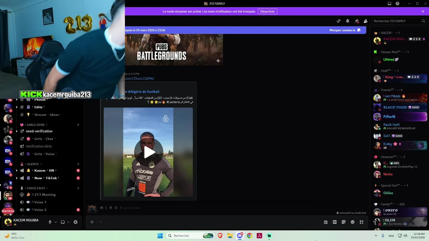Screen dimensions: 429x241
Task: Open KACEM RGUI... member profile
Action: coord(400,41)
